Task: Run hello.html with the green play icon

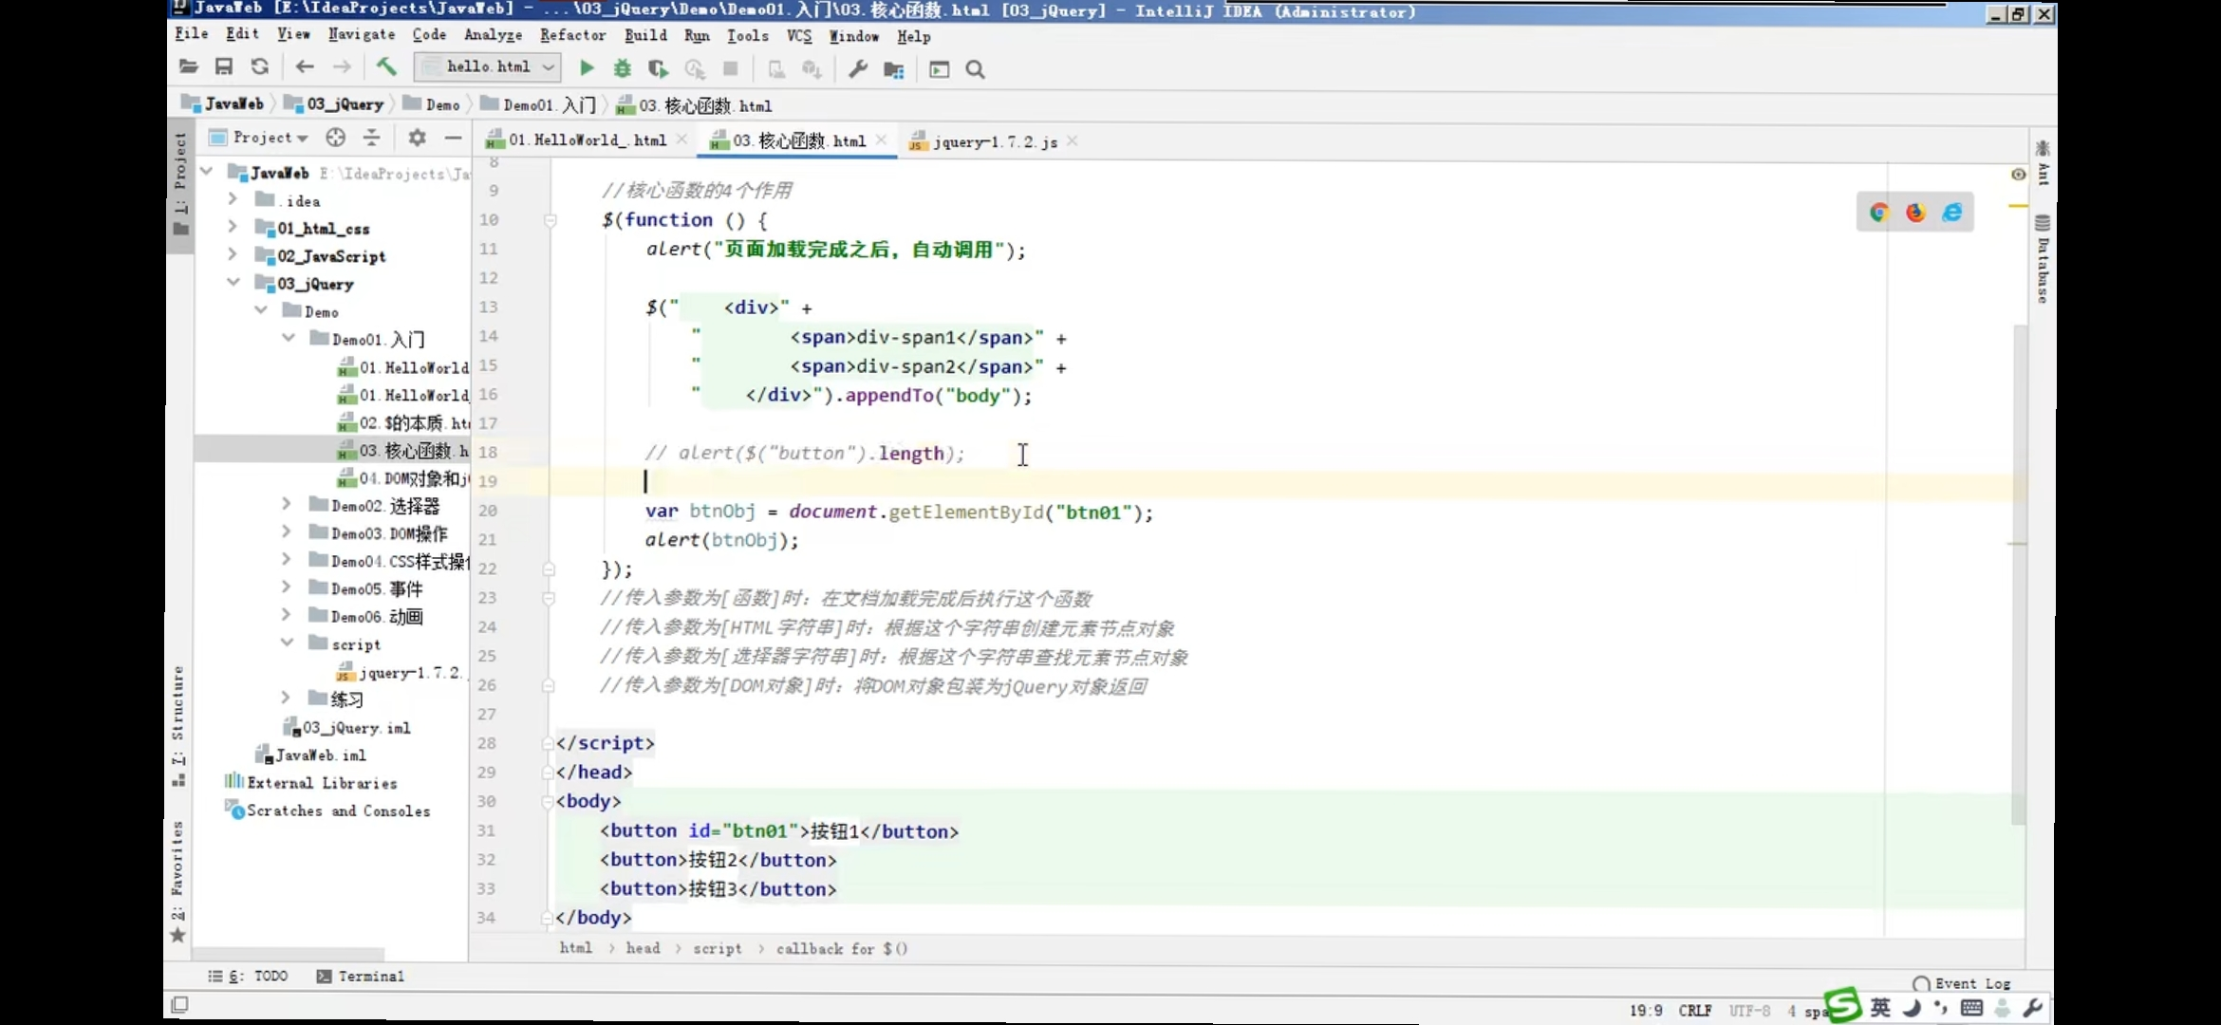Action: pyautogui.click(x=587, y=68)
